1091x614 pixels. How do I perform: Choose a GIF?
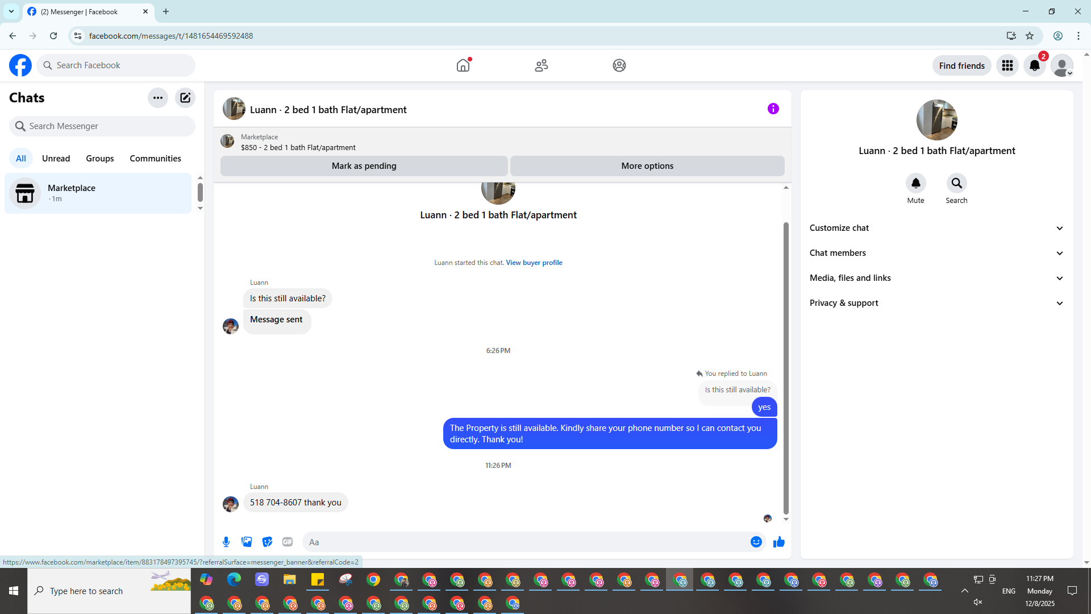(288, 542)
